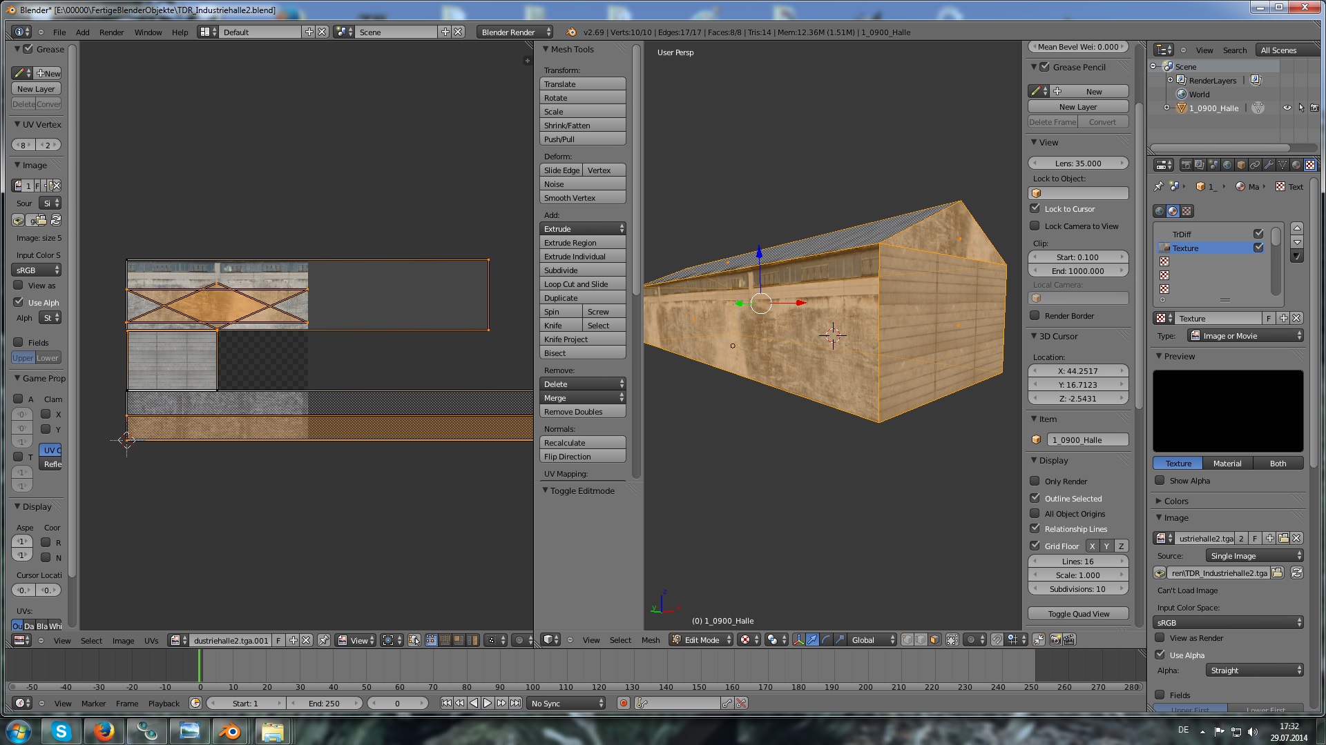
Task: Click the Object constraints chain-link tab
Action: click(1255, 165)
